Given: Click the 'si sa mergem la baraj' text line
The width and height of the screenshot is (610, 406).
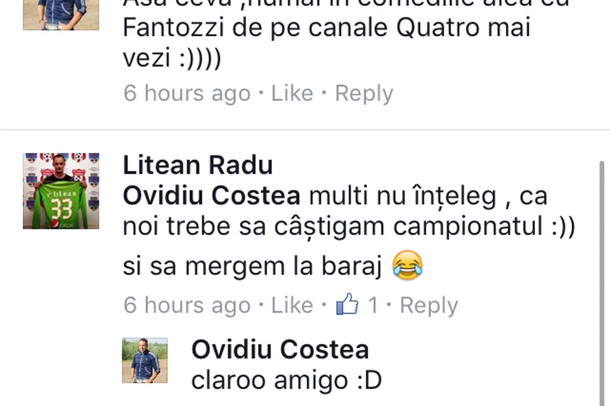Looking at the screenshot, I should click(252, 267).
